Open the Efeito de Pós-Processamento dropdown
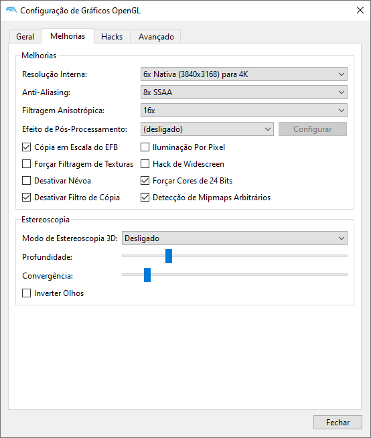Screen dimensions: 371x438 207,129
